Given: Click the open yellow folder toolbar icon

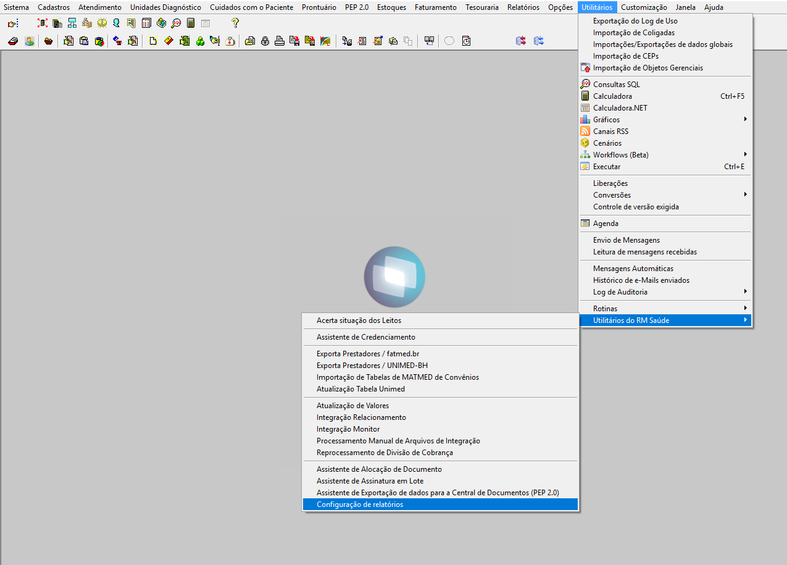Looking at the screenshot, I should click(250, 41).
